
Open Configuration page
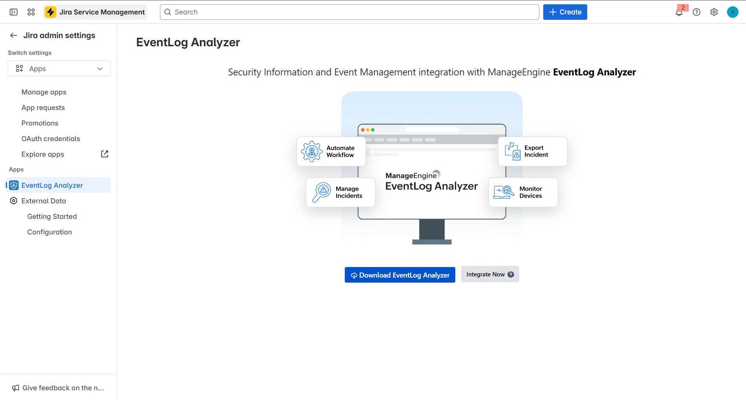click(x=49, y=232)
